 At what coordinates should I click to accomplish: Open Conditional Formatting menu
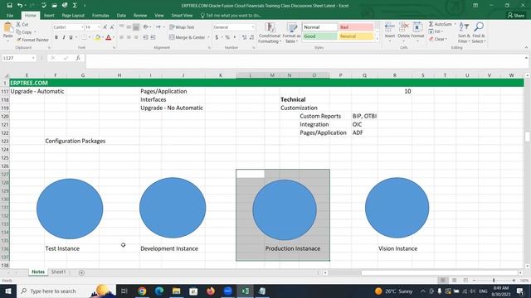(270, 33)
